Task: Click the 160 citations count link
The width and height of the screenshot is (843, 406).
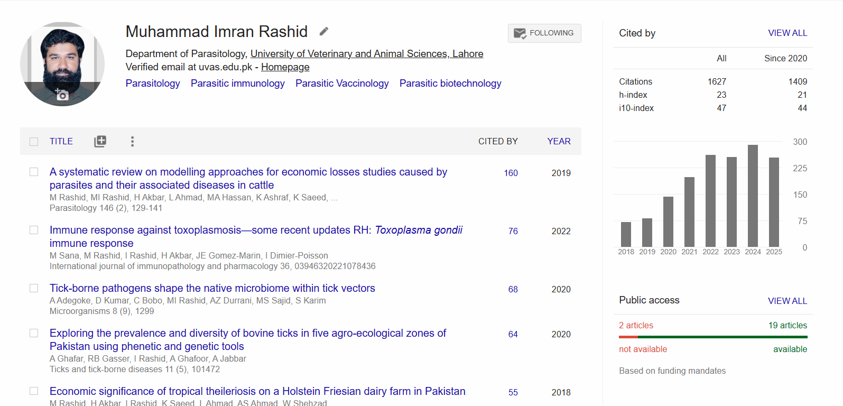Action: tap(511, 173)
